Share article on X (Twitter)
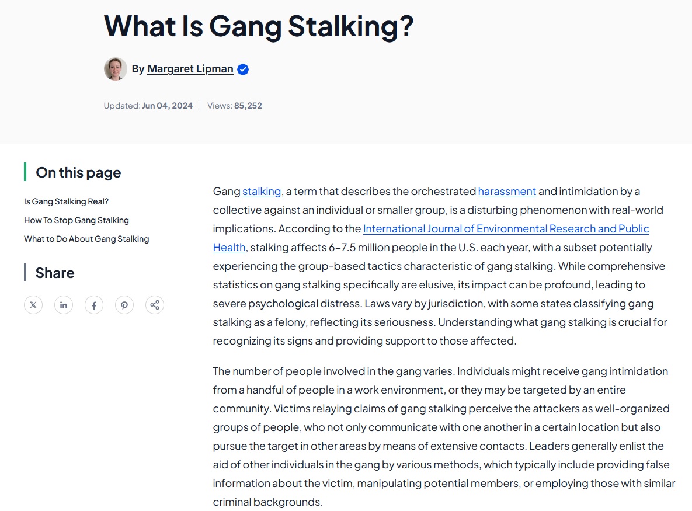Viewport: 692px width, 511px height. (x=33, y=305)
